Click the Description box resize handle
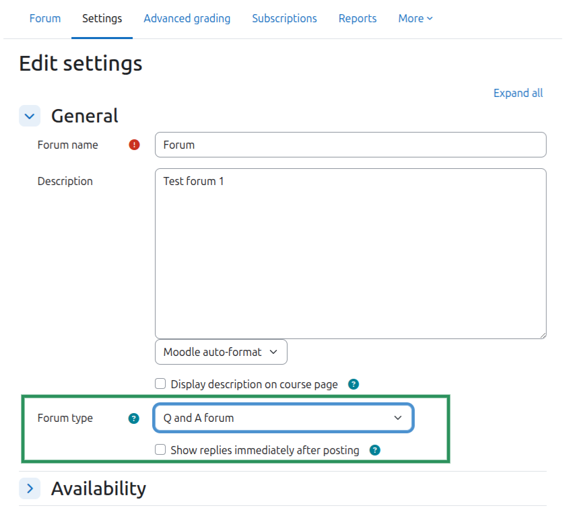Screen dimensions: 567x508 (x=543, y=335)
